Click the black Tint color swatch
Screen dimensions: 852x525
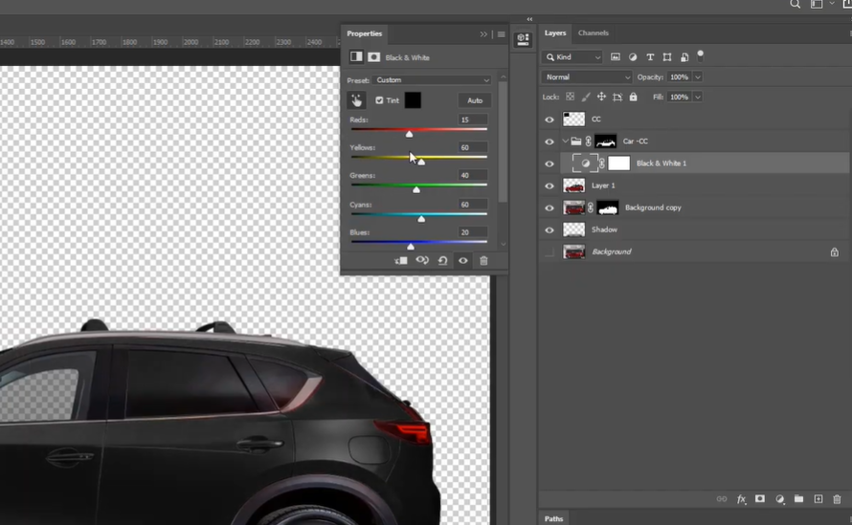tap(413, 100)
